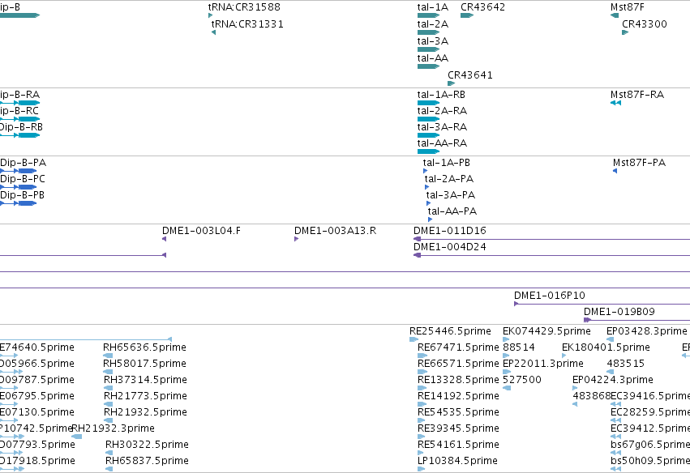The height and width of the screenshot is (473, 690).
Task: Click the Mst87F-RA transcript label
Action: pyautogui.click(x=637, y=95)
